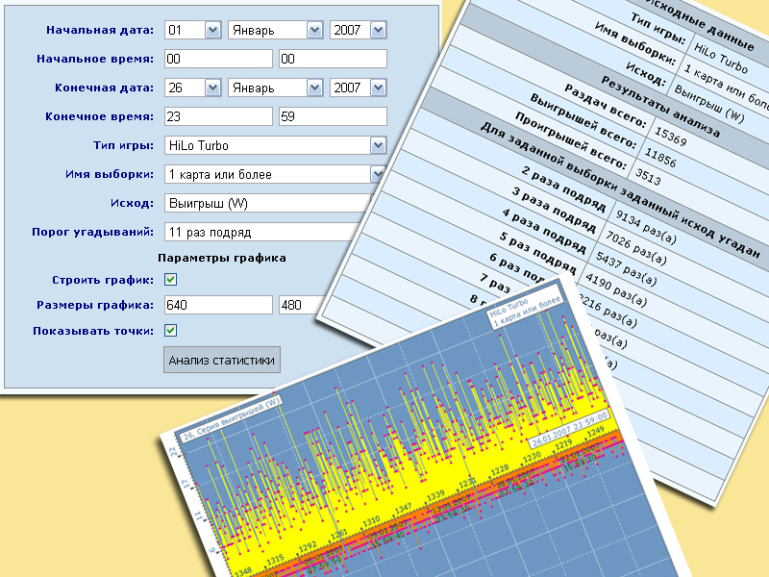Toggle the 'Строить график' checkbox

171,280
